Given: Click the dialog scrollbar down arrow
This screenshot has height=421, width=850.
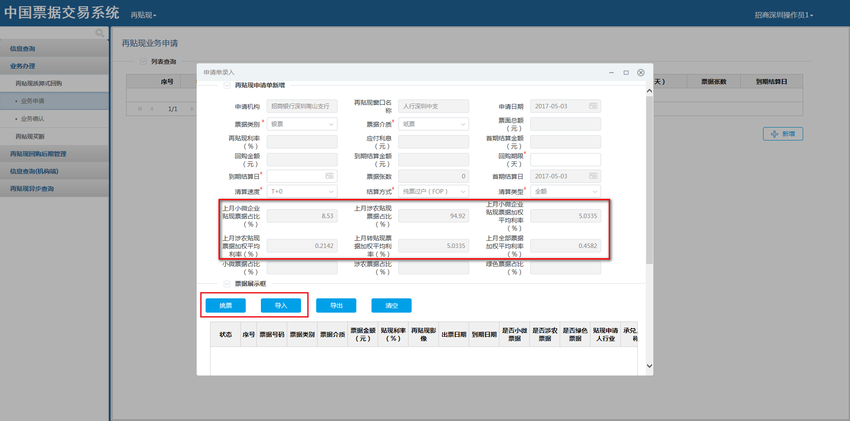Looking at the screenshot, I should pyautogui.click(x=649, y=366).
